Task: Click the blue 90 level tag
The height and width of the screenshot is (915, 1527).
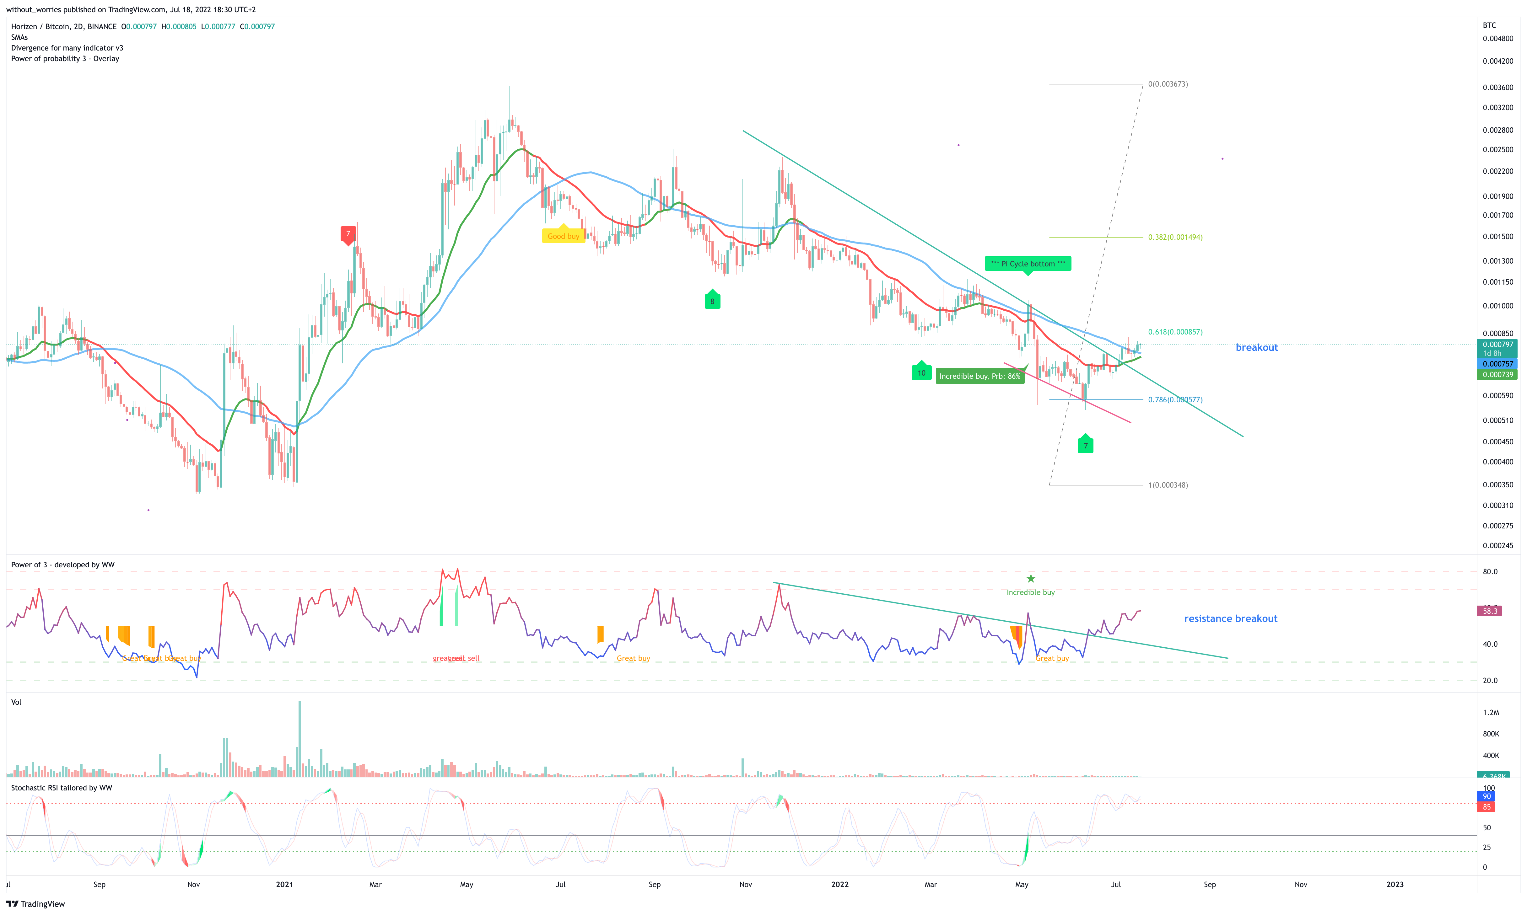Action: pos(1486,796)
